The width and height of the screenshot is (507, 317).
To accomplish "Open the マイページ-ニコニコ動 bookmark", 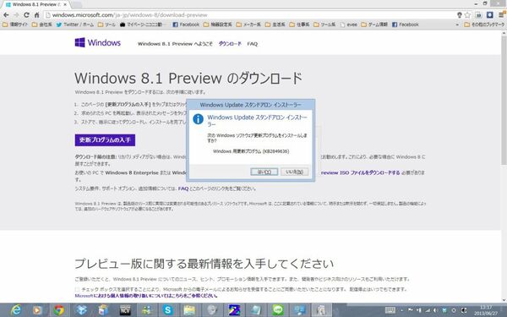I will [141, 25].
